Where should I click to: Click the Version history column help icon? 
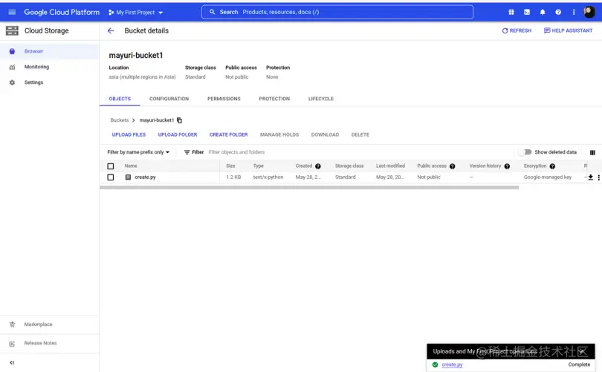(x=507, y=166)
